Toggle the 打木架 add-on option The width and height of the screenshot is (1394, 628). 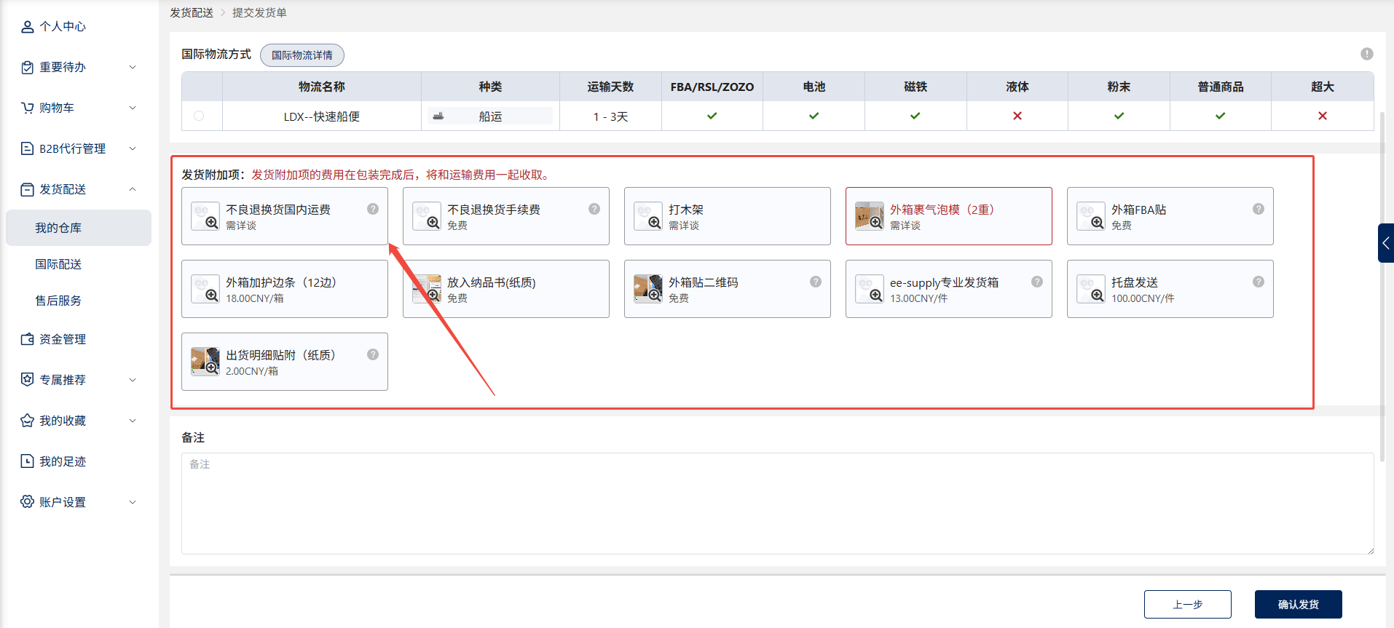point(728,216)
